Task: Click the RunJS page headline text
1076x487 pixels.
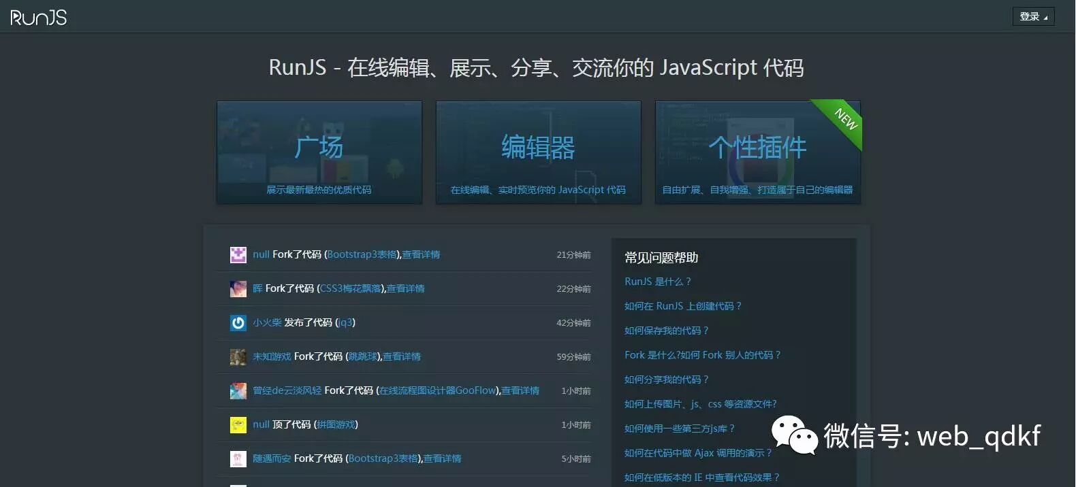Action: [x=537, y=67]
